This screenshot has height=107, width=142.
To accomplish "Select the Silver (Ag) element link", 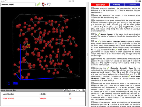I will tap(95, 50).
